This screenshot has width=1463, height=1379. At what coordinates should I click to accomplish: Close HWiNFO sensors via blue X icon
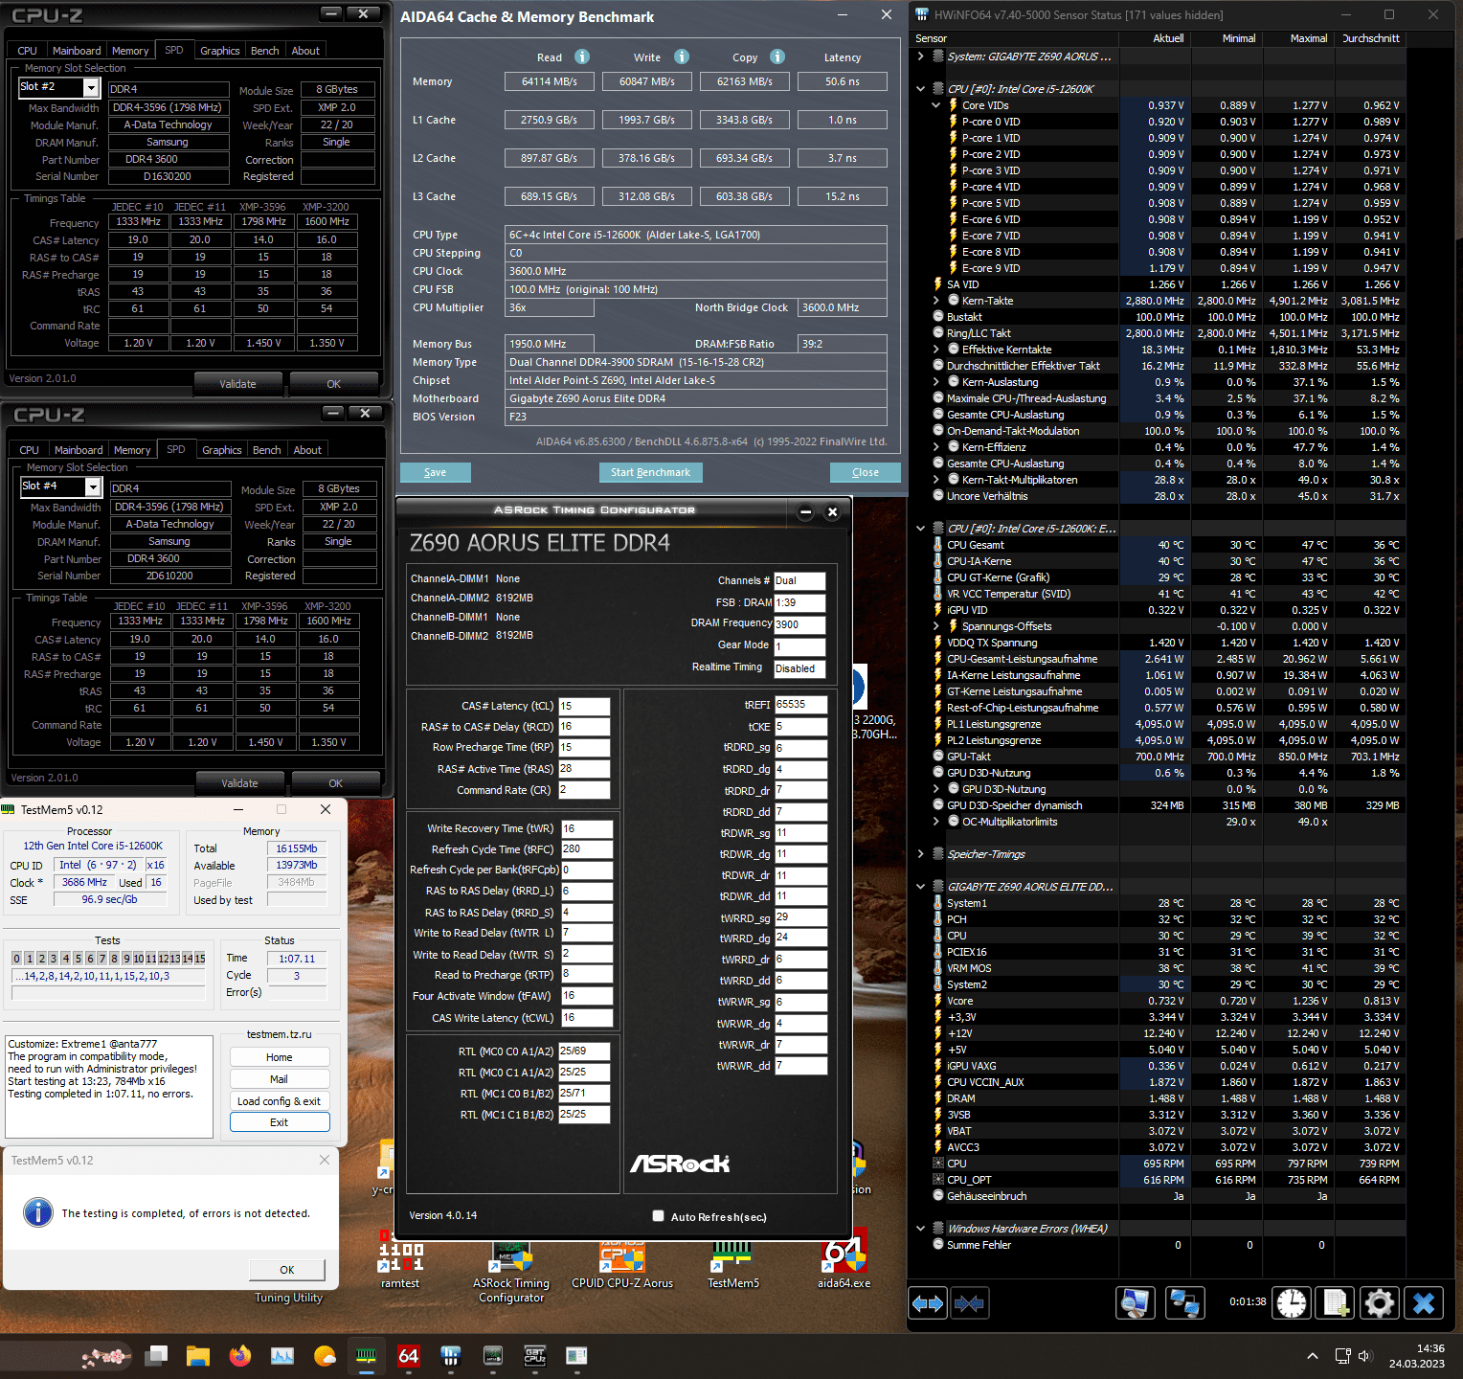pyautogui.click(x=1424, y=1303)
